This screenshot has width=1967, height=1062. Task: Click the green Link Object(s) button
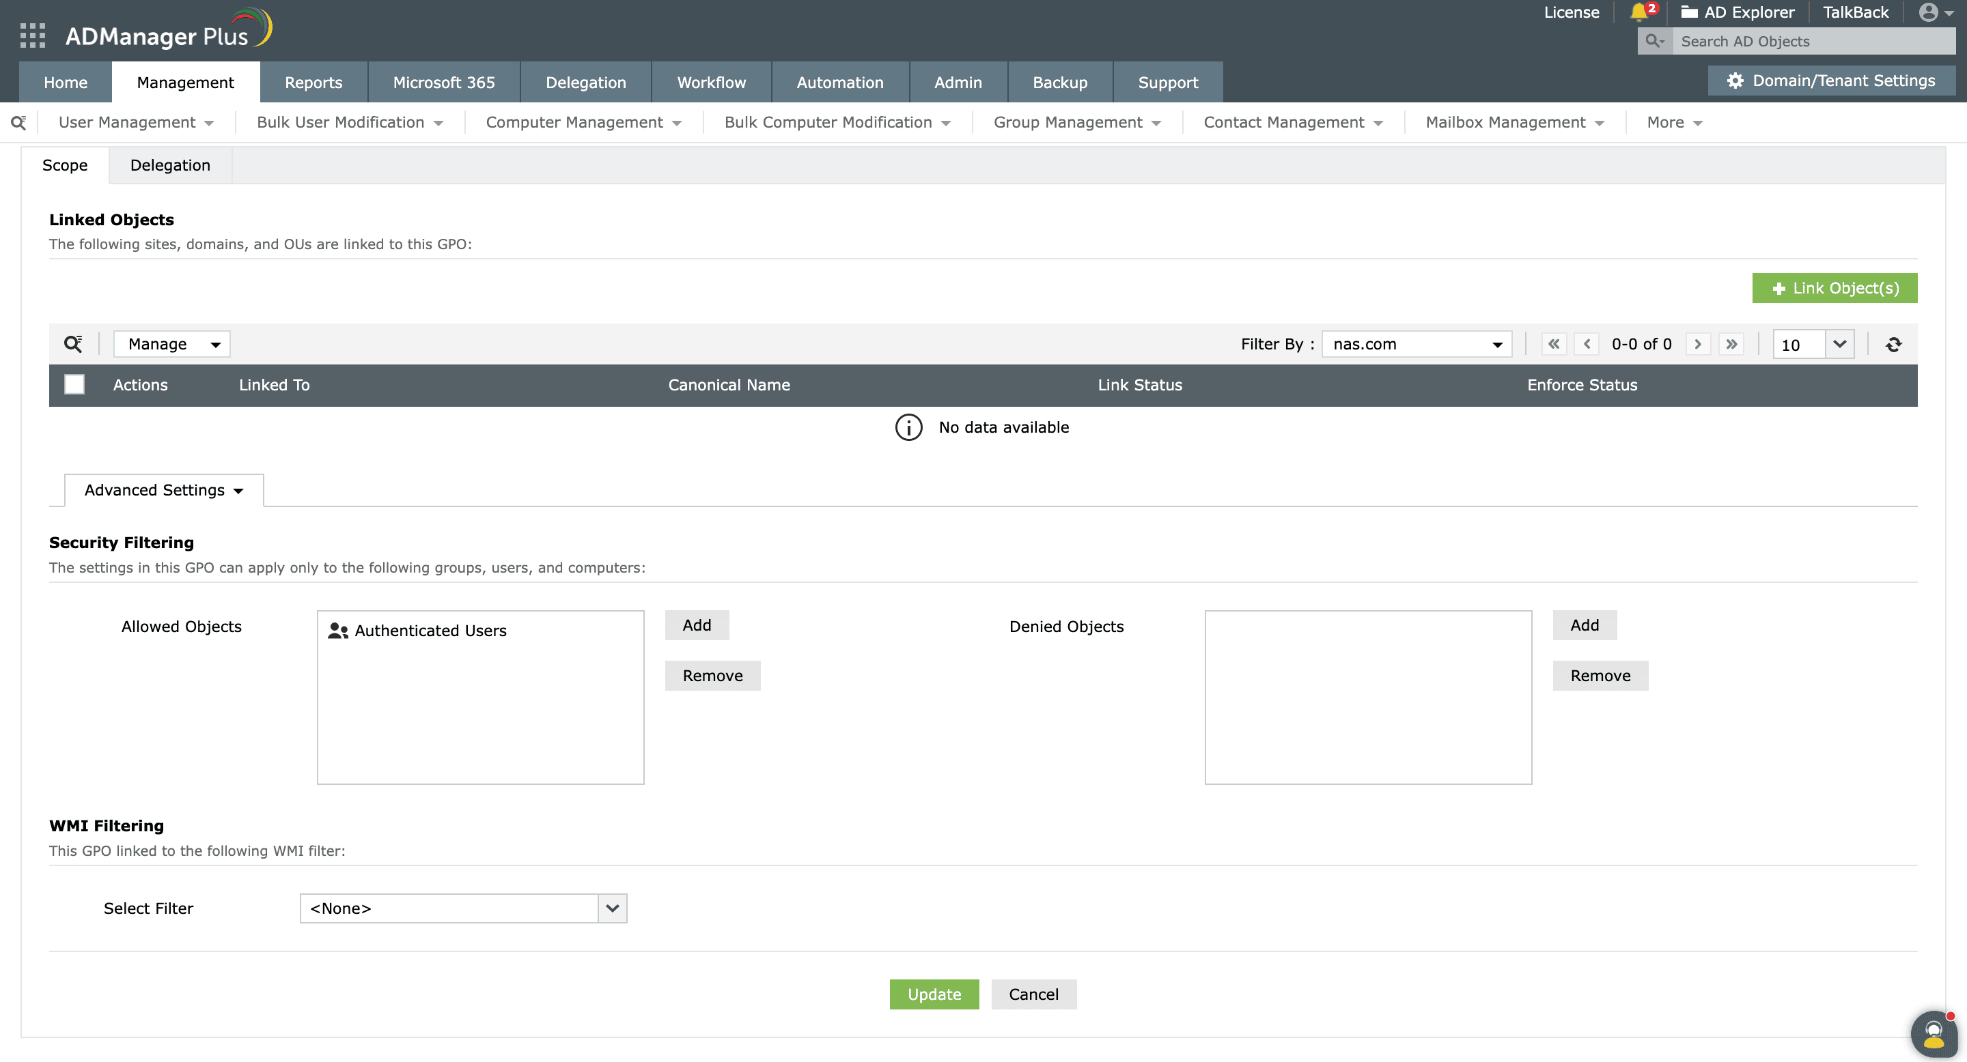(x=1834, y=289)
